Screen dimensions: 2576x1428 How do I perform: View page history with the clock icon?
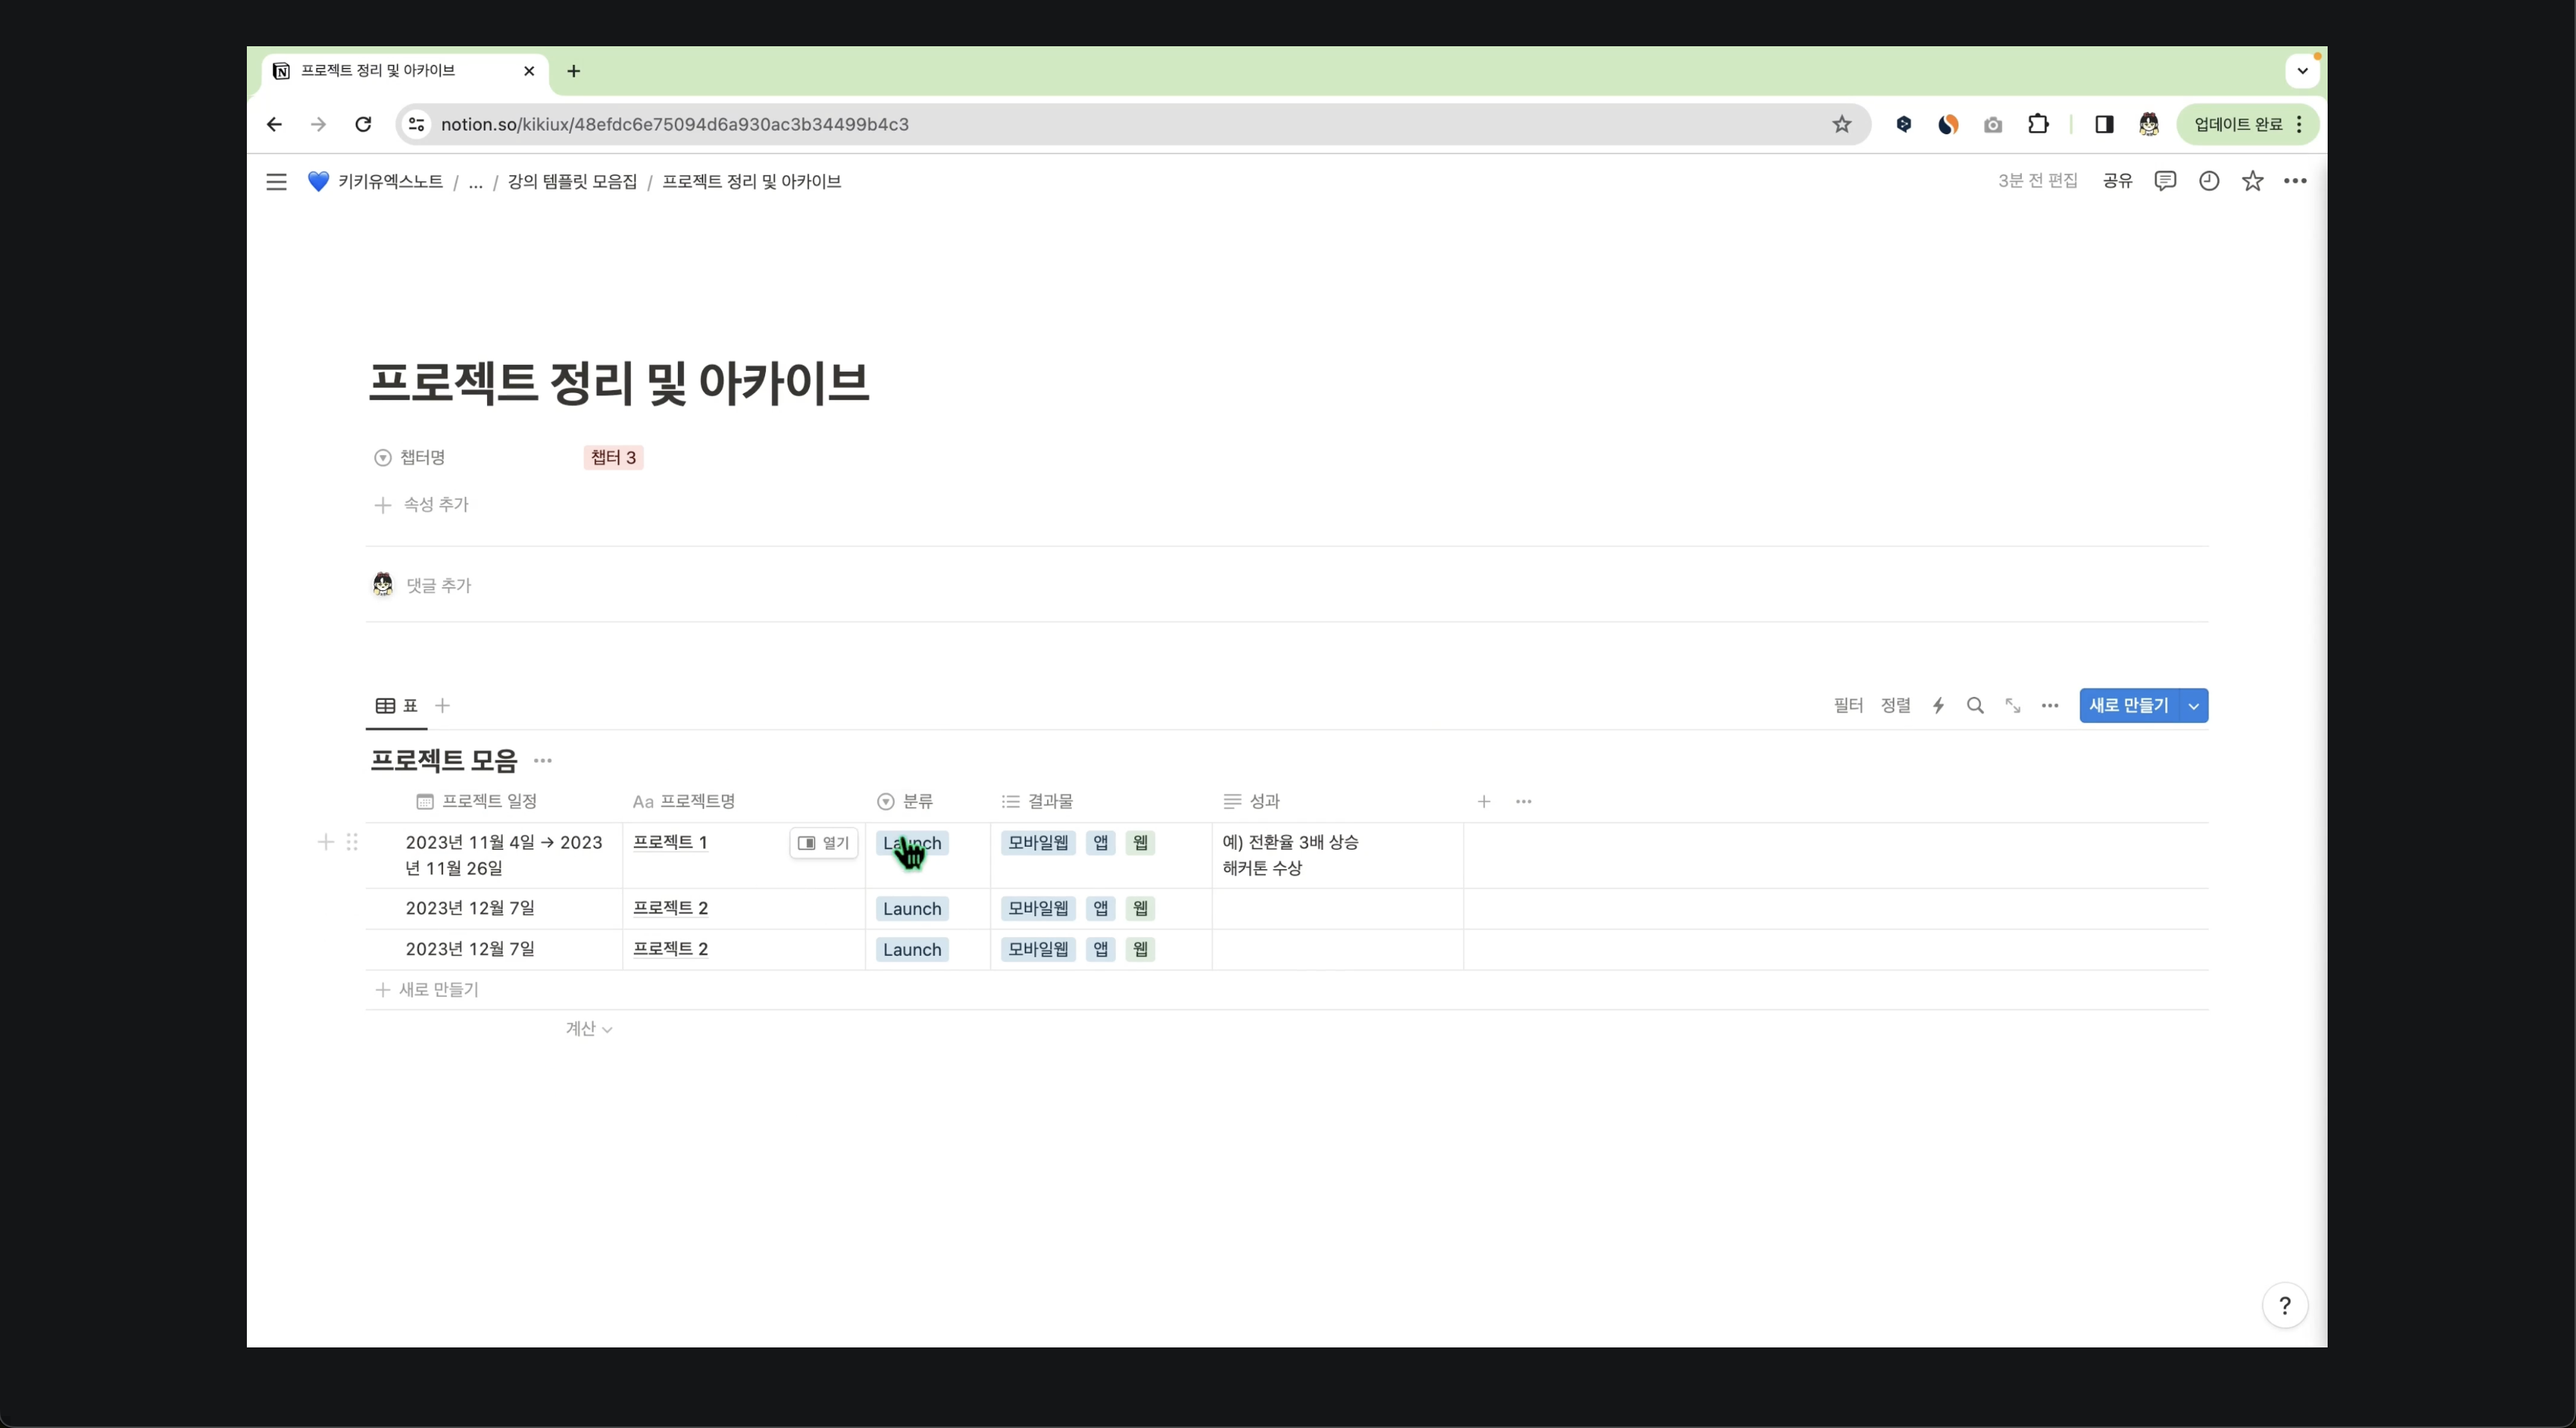2209,181
